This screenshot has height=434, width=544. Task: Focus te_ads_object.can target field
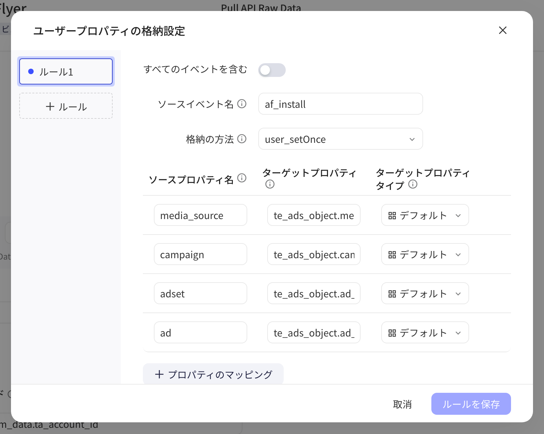coord(314,254)
